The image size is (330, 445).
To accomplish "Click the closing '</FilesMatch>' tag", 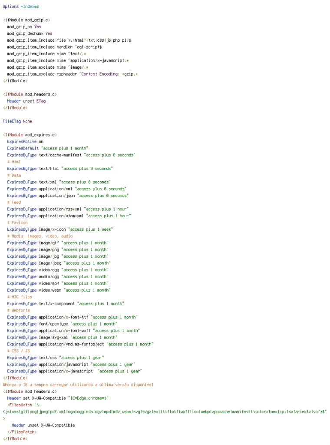I will click(22, 432).
